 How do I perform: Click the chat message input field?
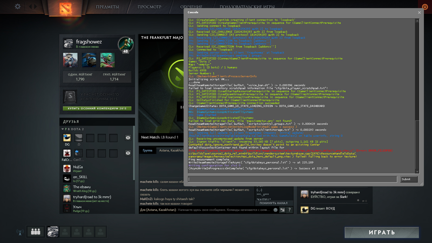tap(205, 210)
